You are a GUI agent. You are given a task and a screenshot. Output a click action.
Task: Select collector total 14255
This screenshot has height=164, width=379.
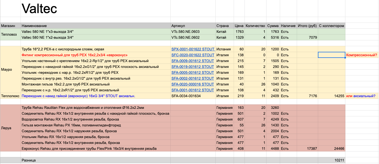coord(332,96)
